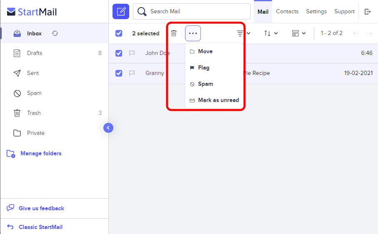Click the compose new email button
Image resolution: width=378 pixels, height=234 pixels.
(121, 11)
